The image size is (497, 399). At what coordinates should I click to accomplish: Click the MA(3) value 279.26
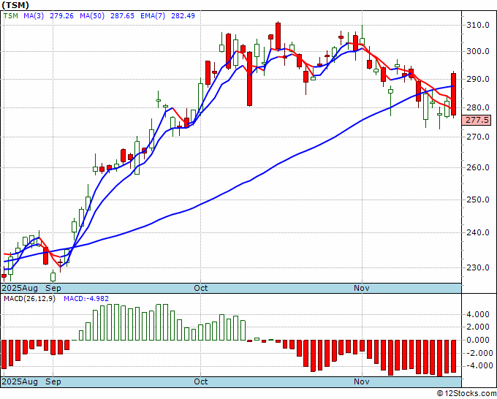pyautogui.click(x=61, y=16)
